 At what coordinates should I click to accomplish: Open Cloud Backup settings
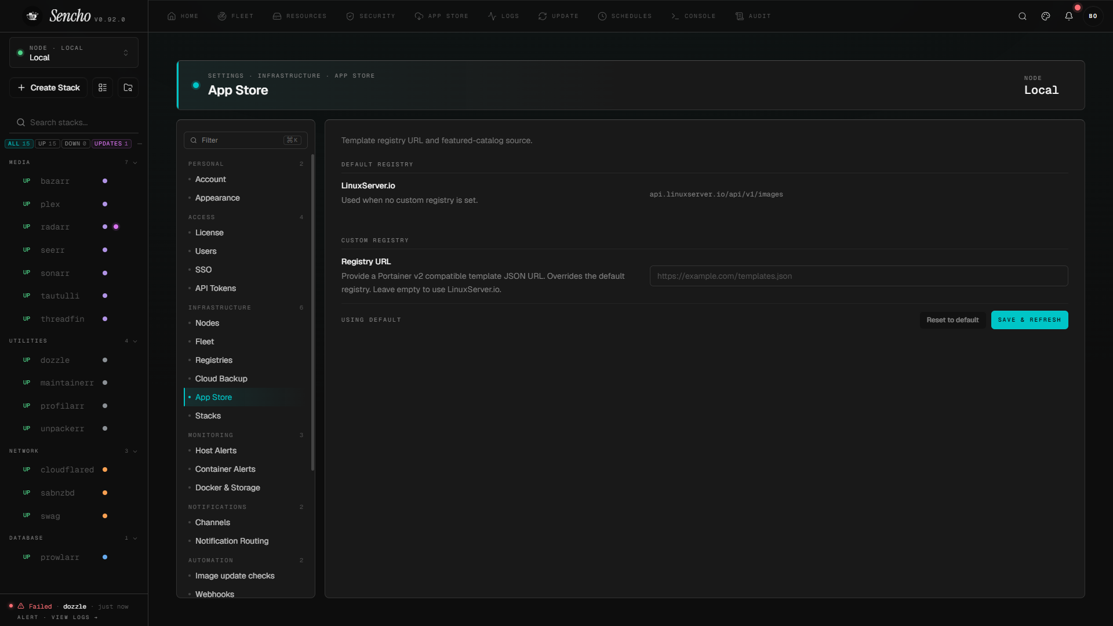(x=246, y=379)
